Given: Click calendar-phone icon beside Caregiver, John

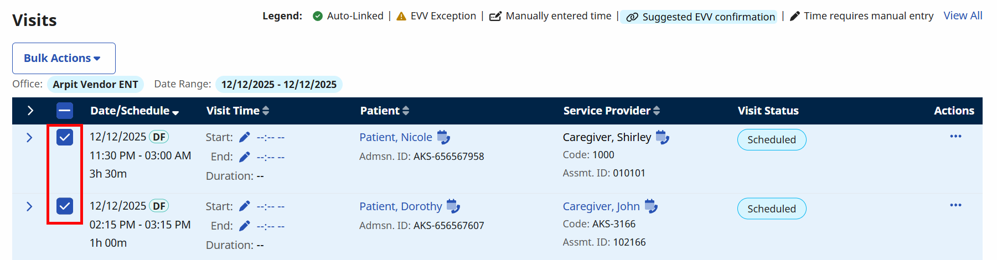Looking at the screenshot, I should pos(651,206).
